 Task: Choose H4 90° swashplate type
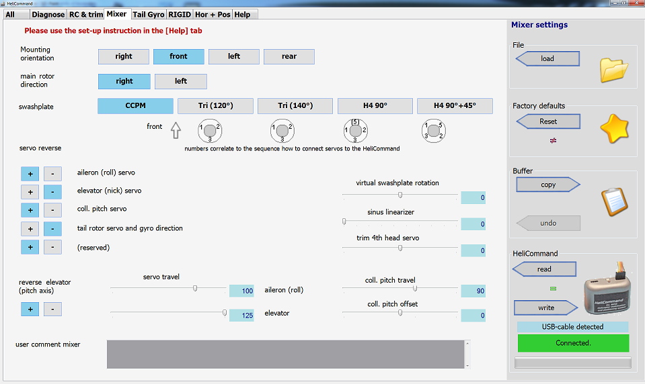[x=375, y=106]
